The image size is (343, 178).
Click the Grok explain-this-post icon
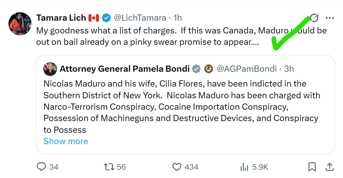point(314,18)
